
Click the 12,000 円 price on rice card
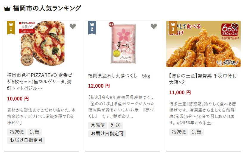tap(99, 86)
